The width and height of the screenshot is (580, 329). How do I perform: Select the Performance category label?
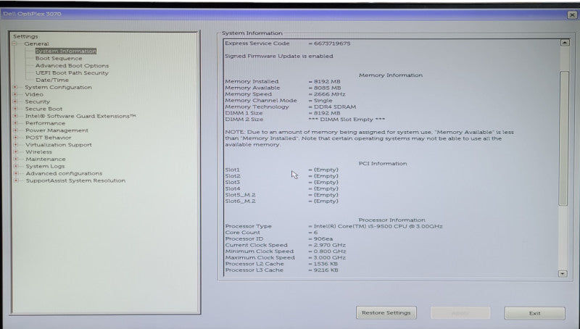click(45, 123)
